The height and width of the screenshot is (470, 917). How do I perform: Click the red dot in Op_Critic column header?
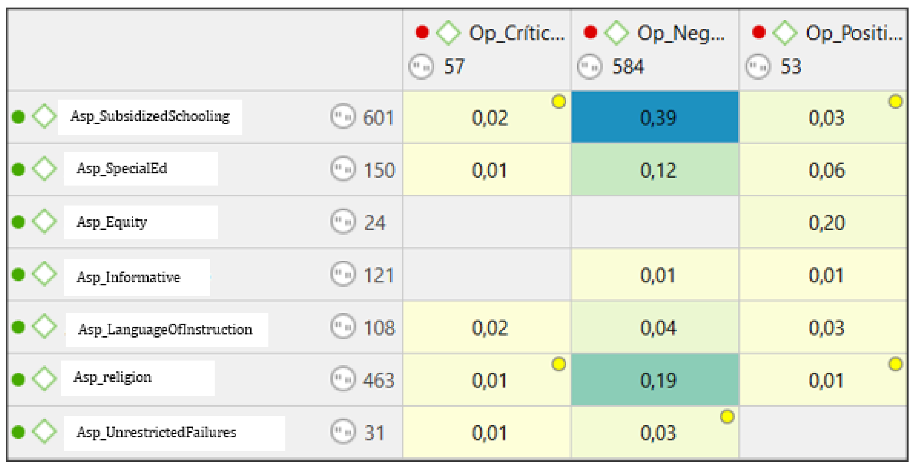pos(422,32)
